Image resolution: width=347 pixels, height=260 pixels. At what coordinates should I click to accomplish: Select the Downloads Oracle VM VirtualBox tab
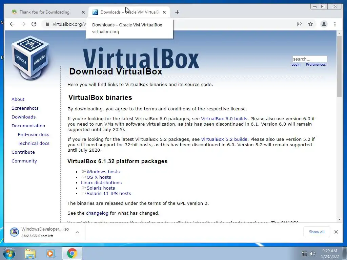click(x=129, y=12)
